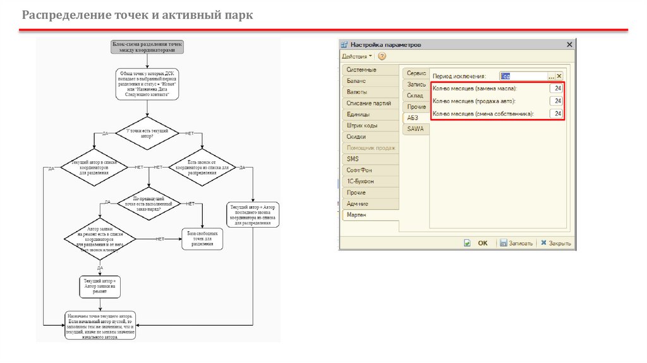Click the Период исключения label

point(459,77)
